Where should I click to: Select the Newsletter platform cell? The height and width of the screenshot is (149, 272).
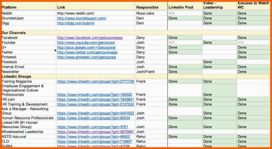[29, 72]
